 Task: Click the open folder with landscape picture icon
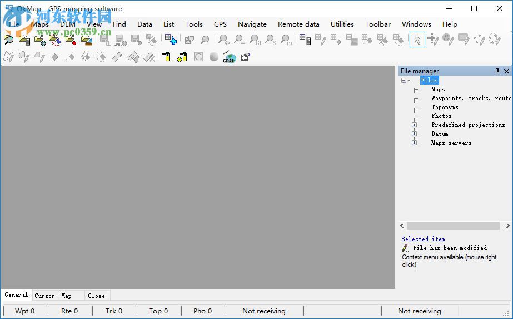(86, 40)
